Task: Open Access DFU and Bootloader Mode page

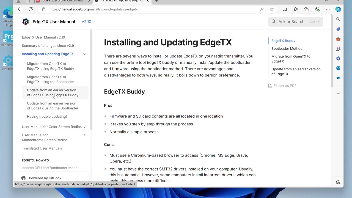Action: (x=50, y=168)
